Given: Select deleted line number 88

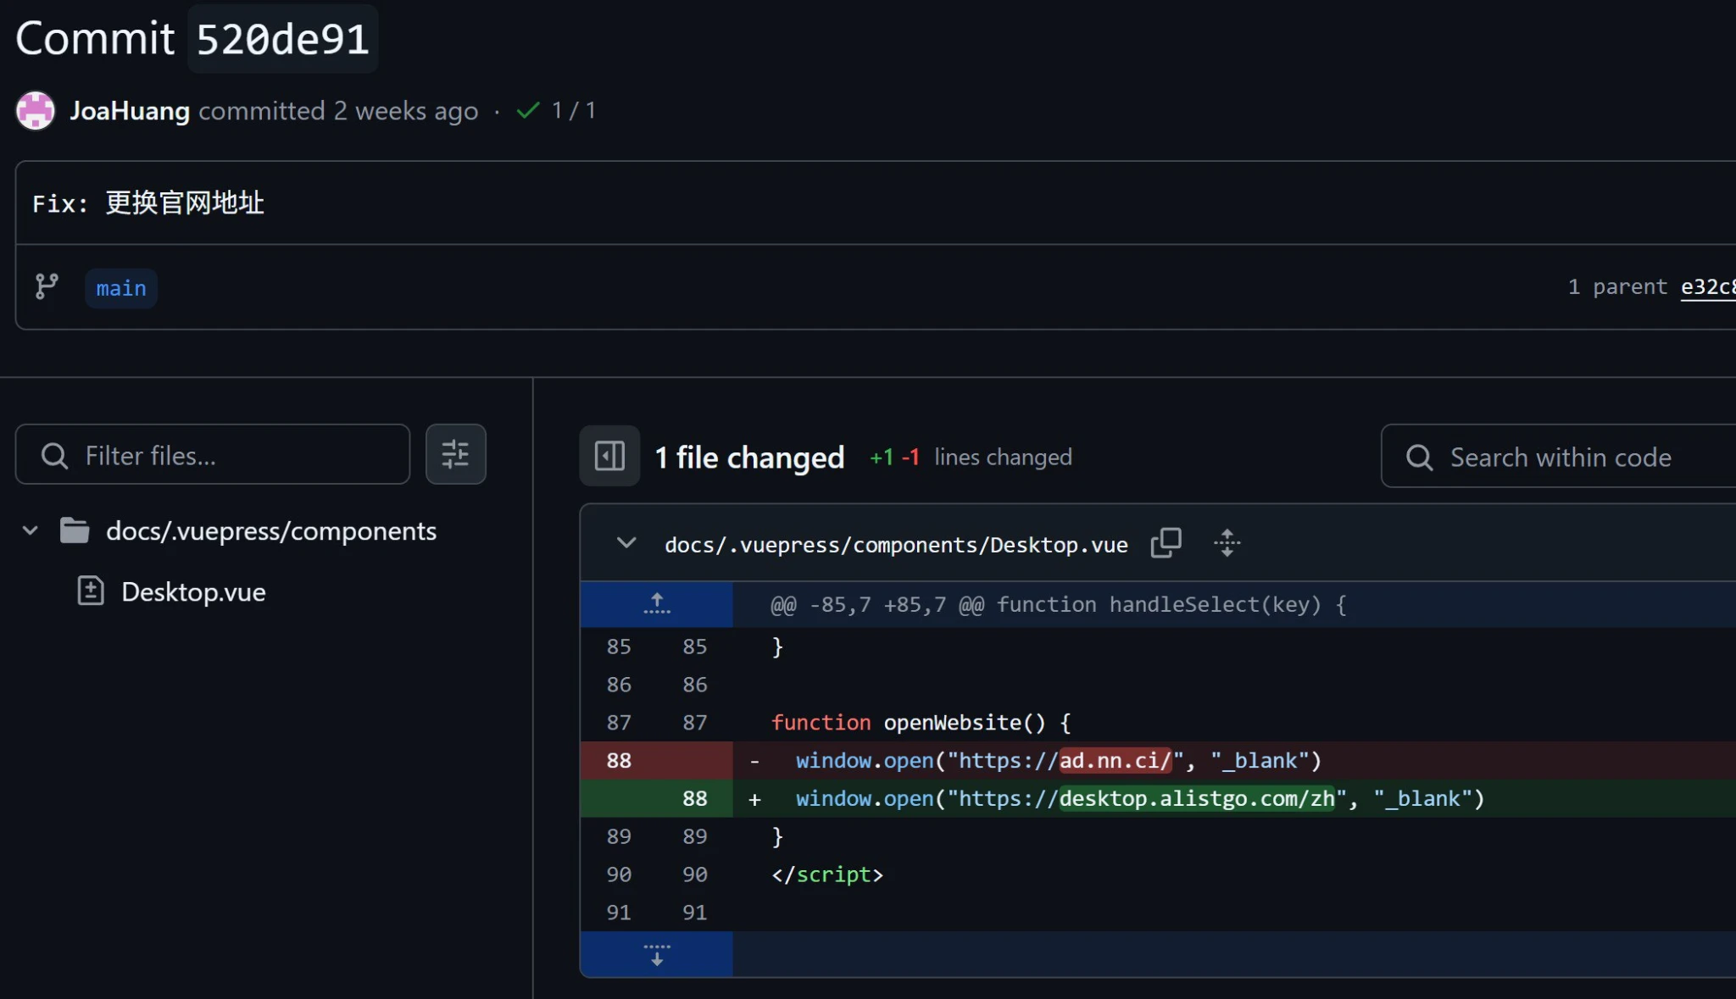Looking at the screenshot, I should [x=619, y=761].
